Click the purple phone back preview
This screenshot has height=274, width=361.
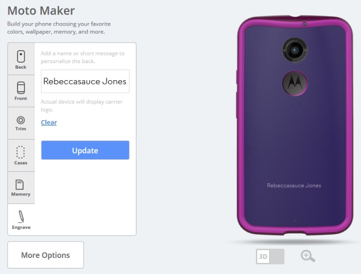[295, 138]
